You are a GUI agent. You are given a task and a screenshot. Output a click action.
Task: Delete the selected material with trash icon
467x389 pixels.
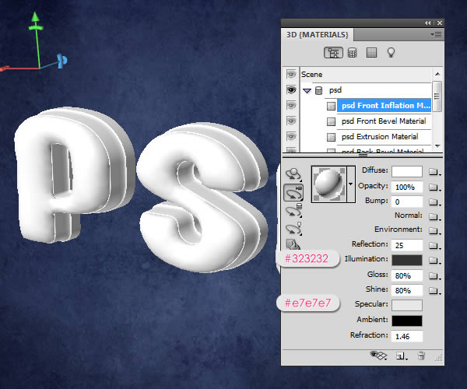pyautogui.click(x=421, y=356)
